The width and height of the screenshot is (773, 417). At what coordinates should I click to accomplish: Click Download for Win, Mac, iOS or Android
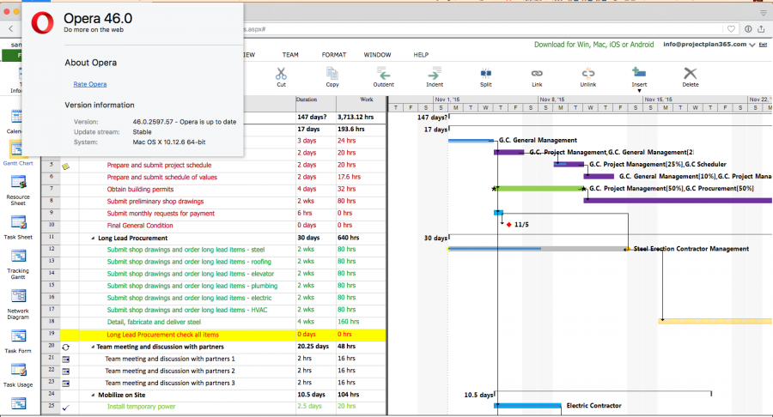tap(593, 45)
